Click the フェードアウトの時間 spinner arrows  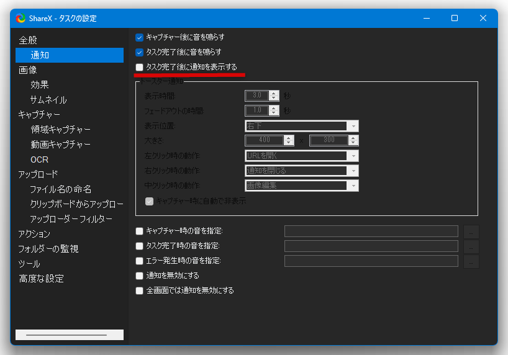pos(274,110)
